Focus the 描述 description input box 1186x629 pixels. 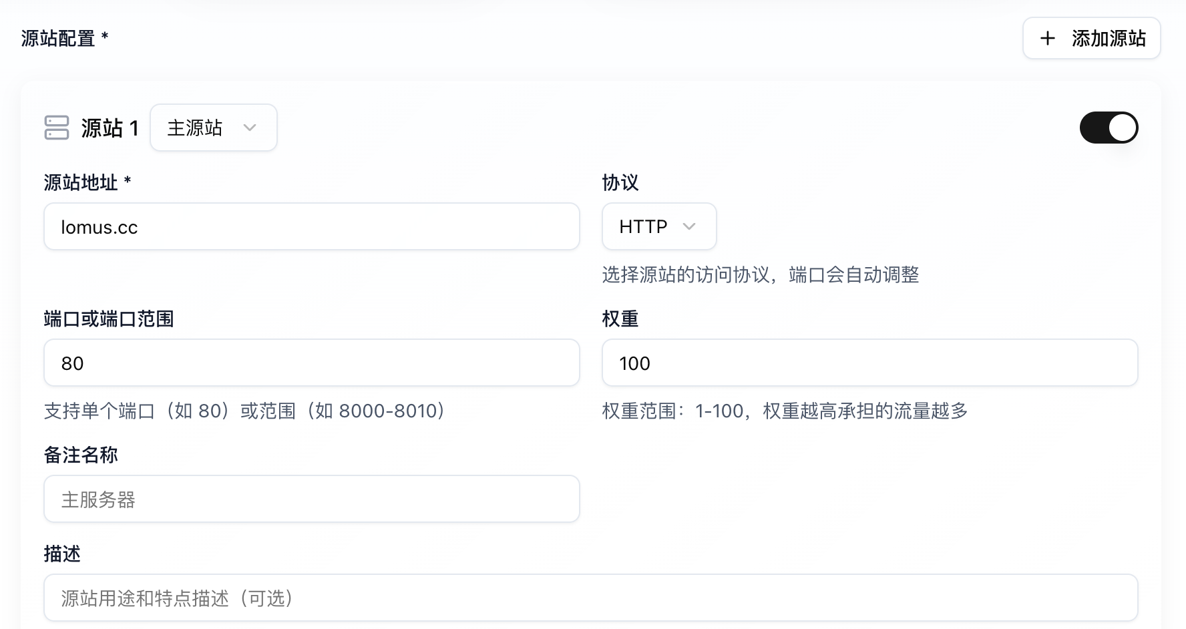pyautogui.click(x=590, y=598)
